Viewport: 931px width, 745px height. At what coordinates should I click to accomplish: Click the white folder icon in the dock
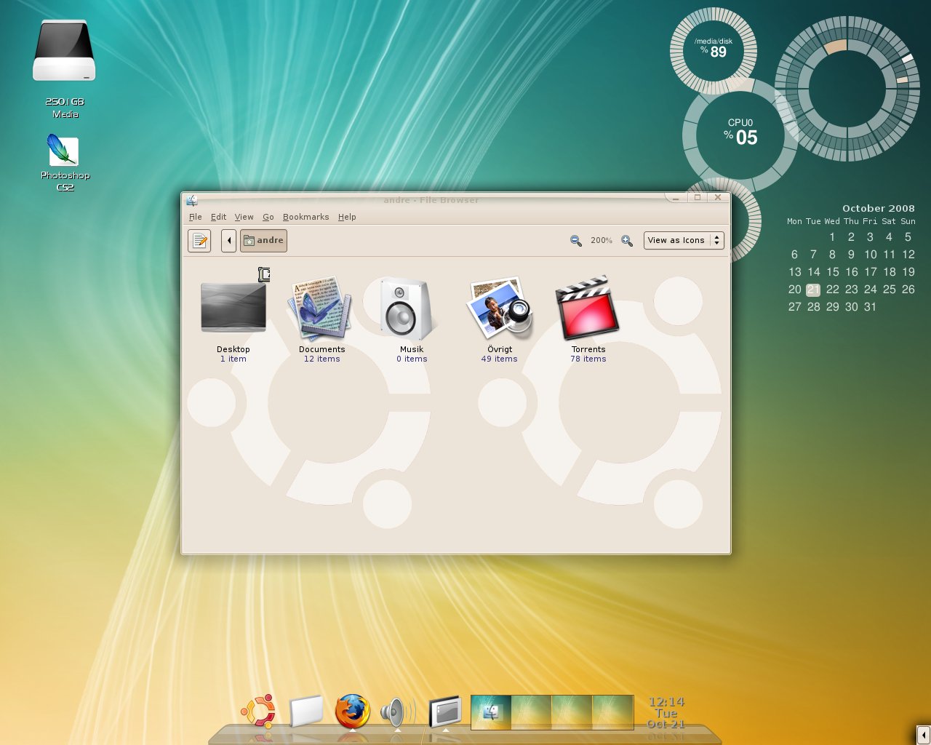(305, 711)
